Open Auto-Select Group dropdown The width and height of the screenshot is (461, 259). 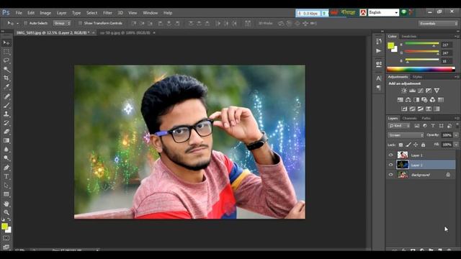62,23
